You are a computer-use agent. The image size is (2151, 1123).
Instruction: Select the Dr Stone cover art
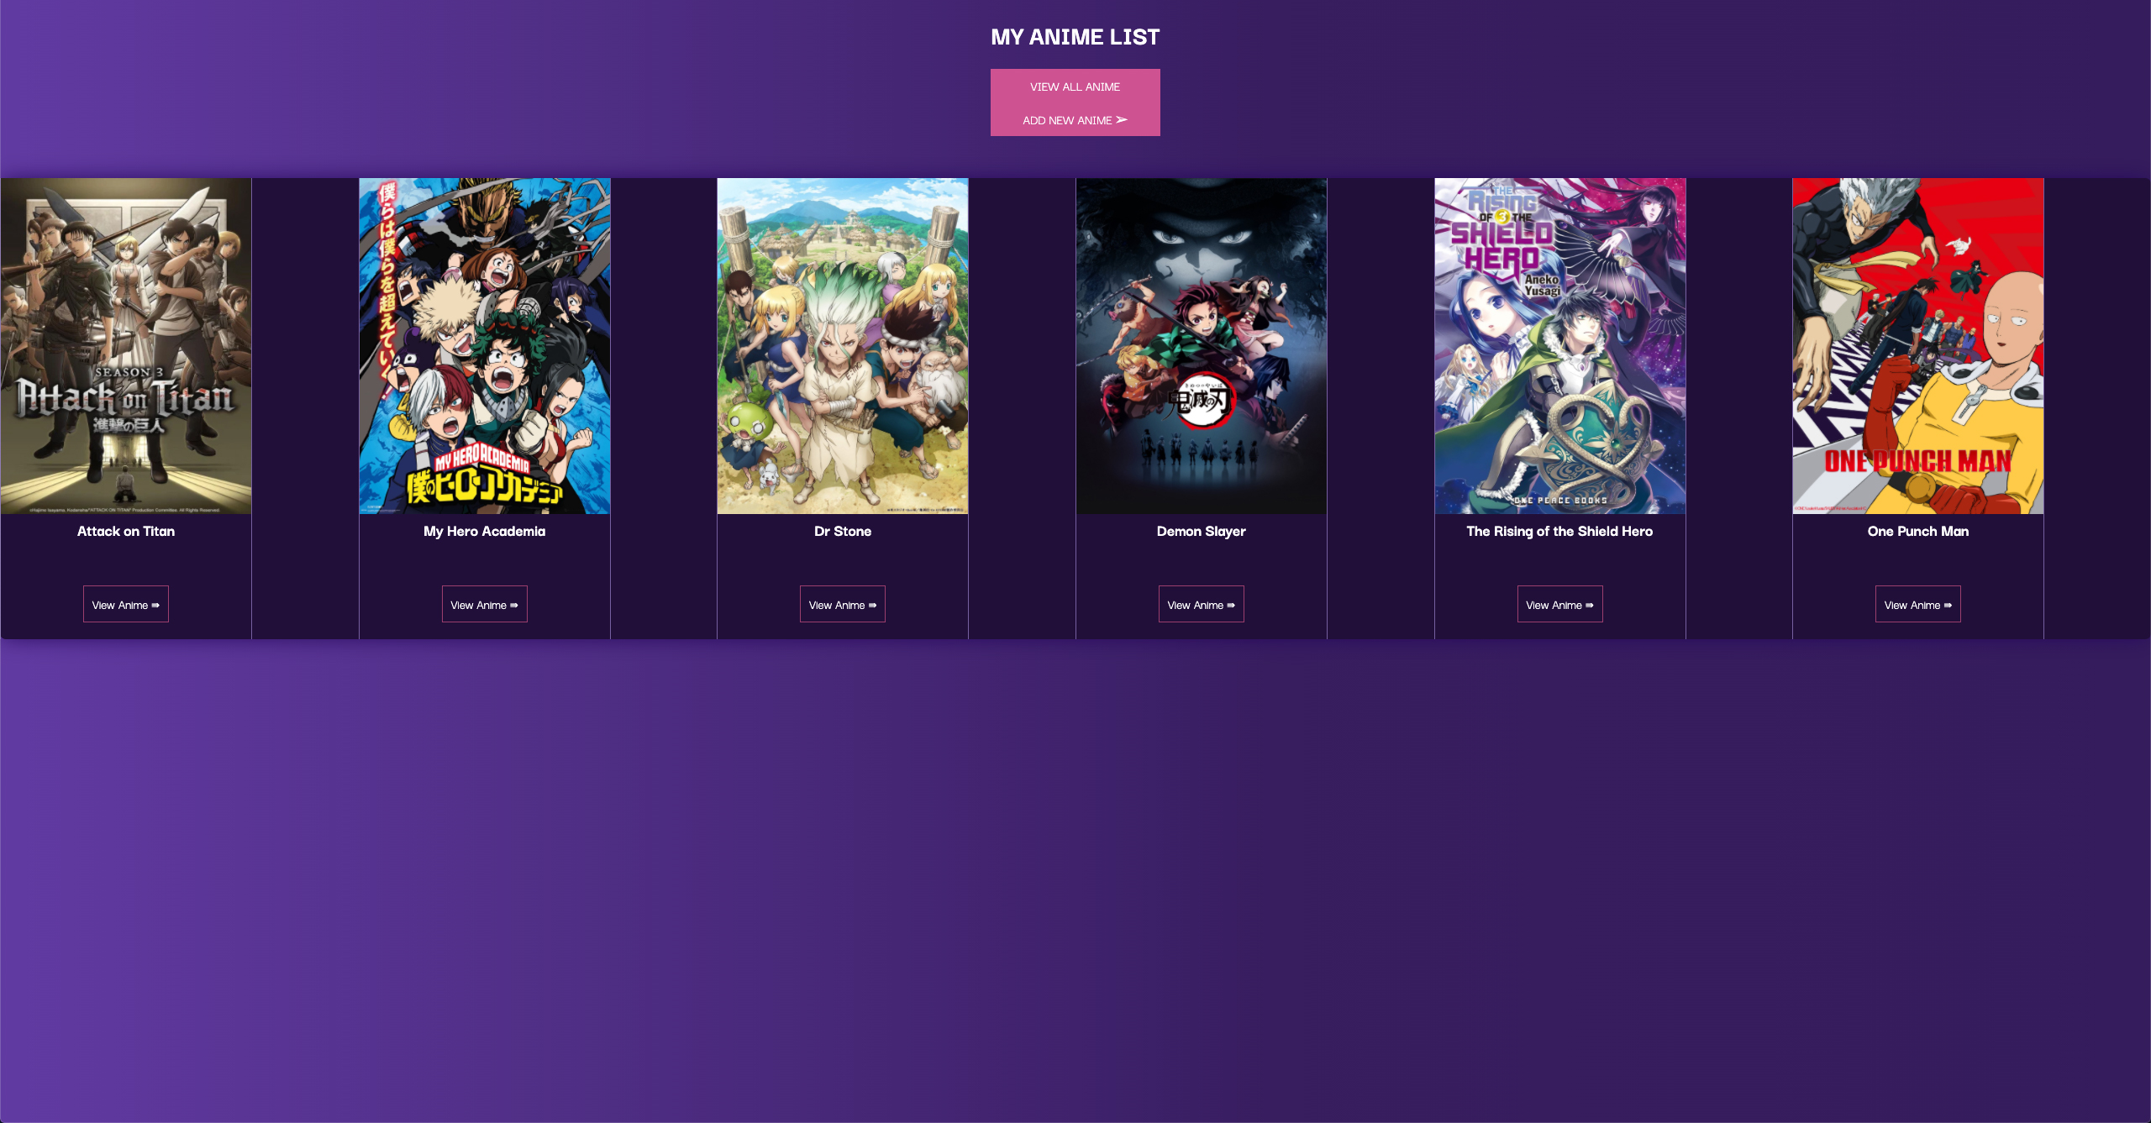click(843, 346)
